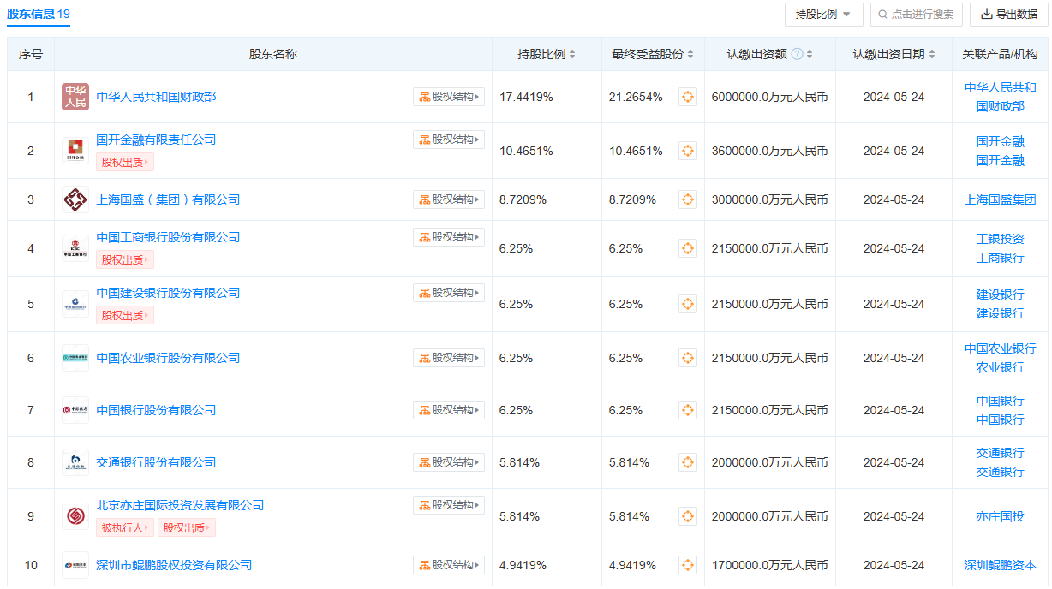Open 中国建设银行股份有限公司 shareholder link
The height and width of the screenshot is (589, 1052).
(x=168, y=293)
